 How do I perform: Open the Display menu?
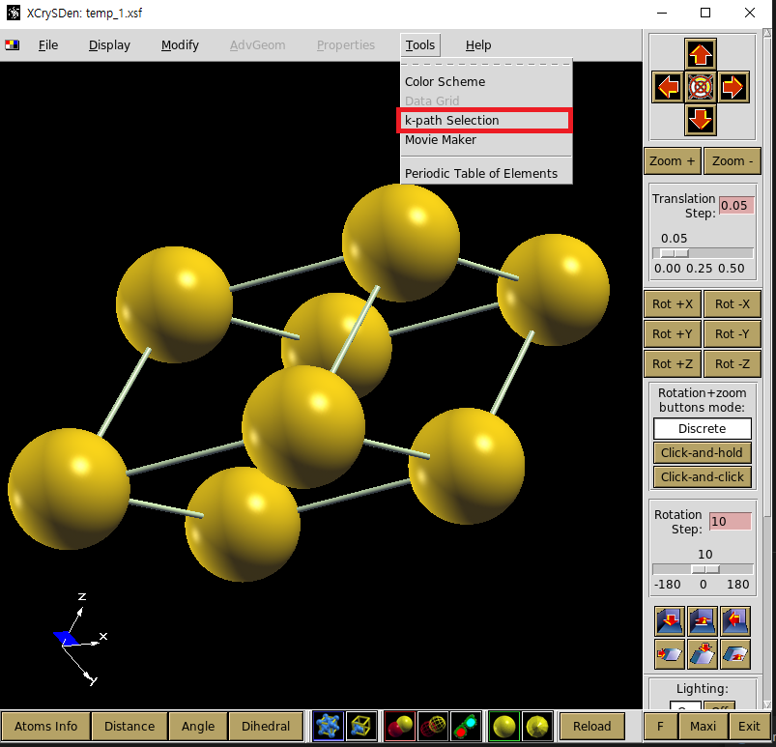click(109, 44)
